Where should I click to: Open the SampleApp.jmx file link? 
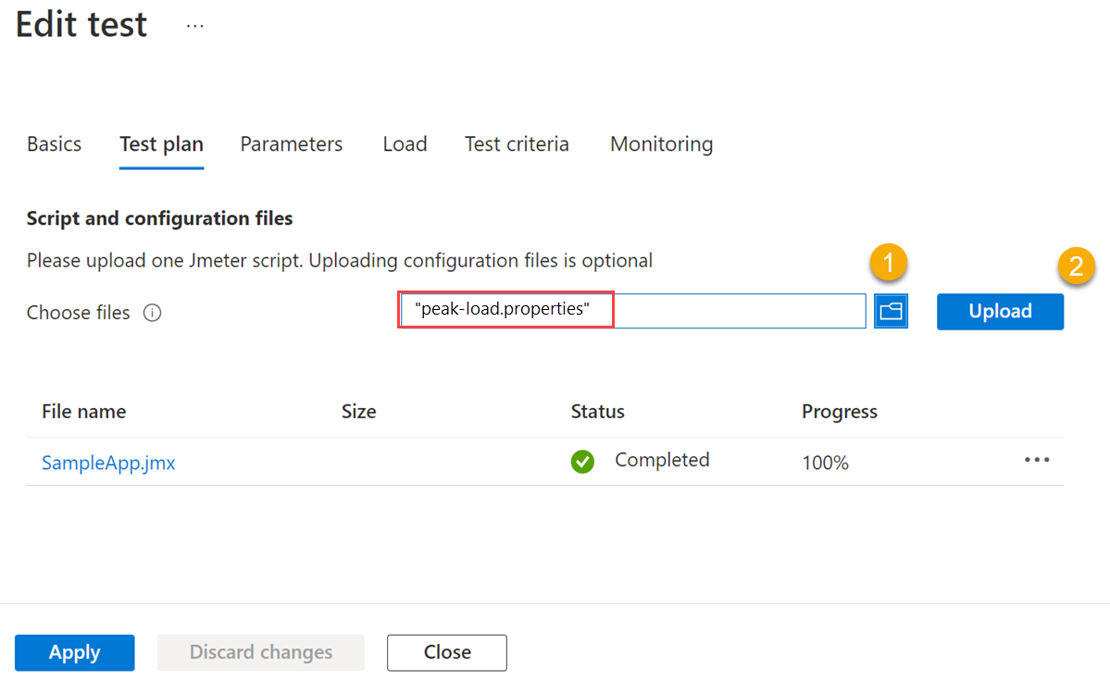108,463
